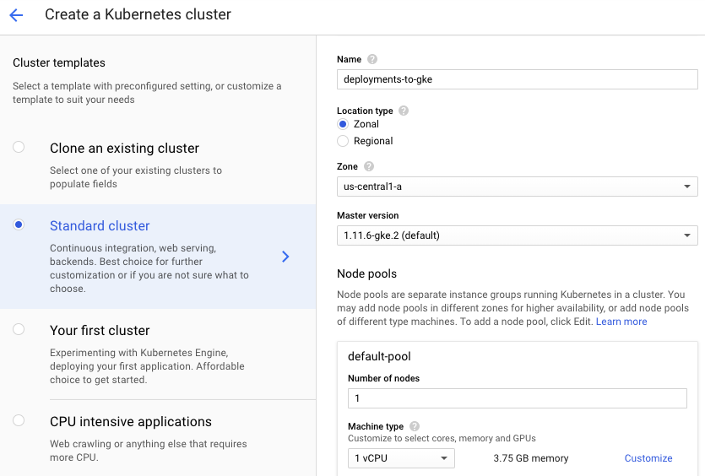
Task: Select the Standard cluster radio button
Action: click(x=19, y=224)
